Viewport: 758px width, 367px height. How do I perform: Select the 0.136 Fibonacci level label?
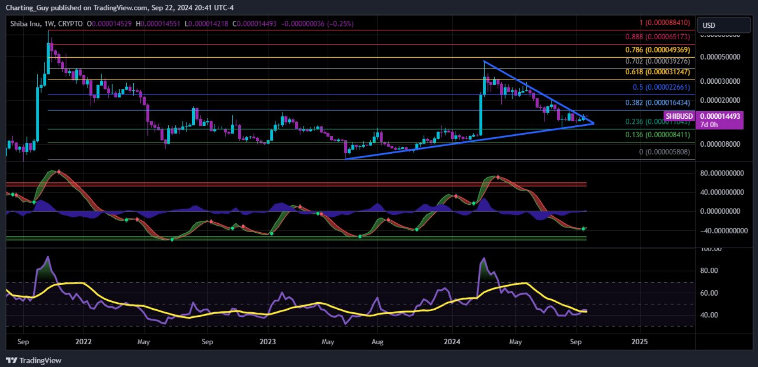[x=657, y=135]
